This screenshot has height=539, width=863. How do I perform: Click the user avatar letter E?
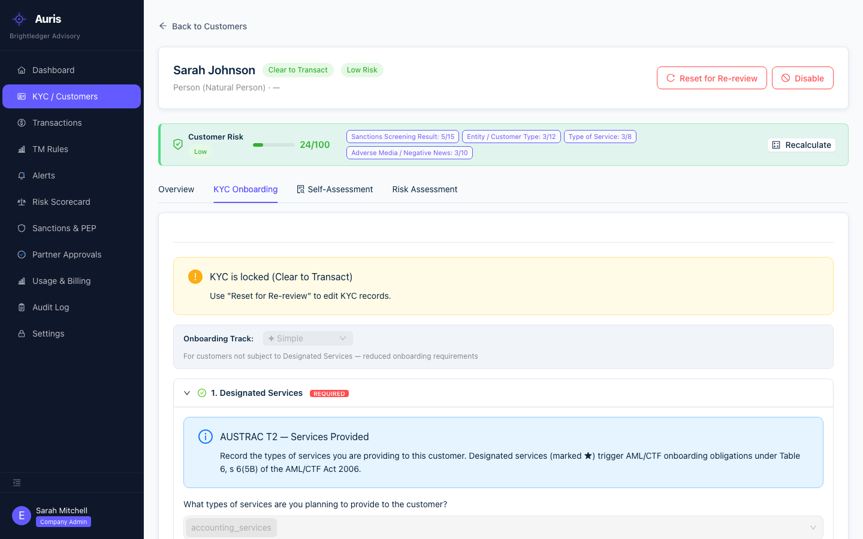tap(22, 516)
